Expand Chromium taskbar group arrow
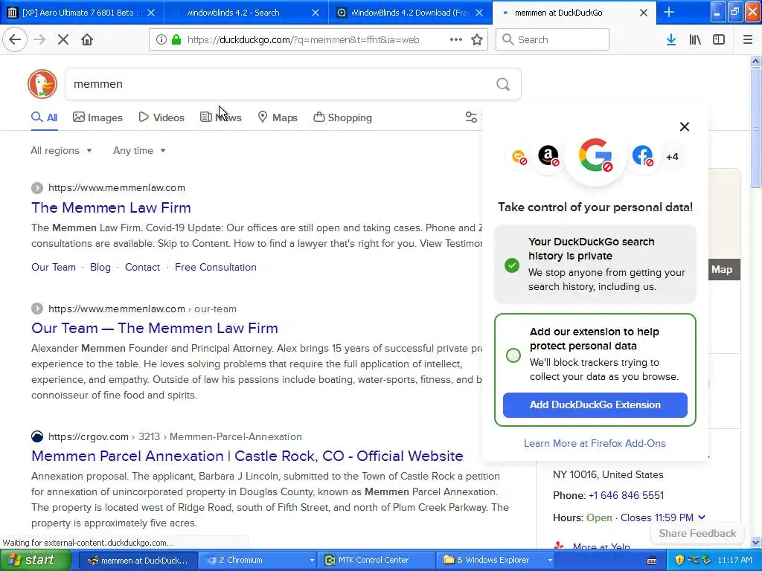 (312, 560)
